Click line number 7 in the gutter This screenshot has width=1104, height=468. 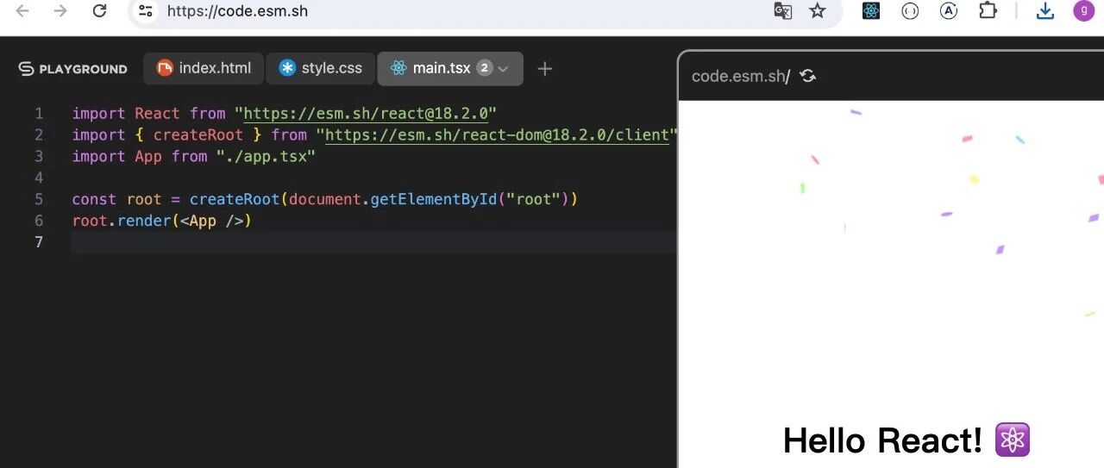point(38,242)
